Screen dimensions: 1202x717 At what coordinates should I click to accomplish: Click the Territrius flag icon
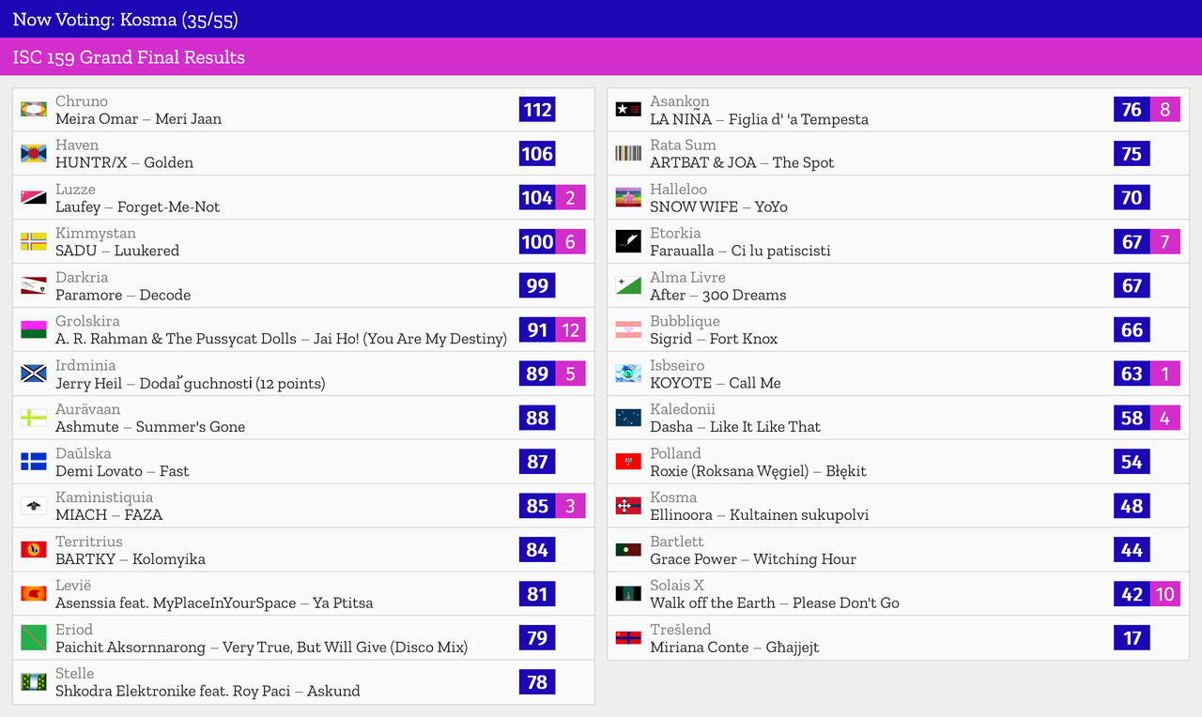[x=34, y=550]
